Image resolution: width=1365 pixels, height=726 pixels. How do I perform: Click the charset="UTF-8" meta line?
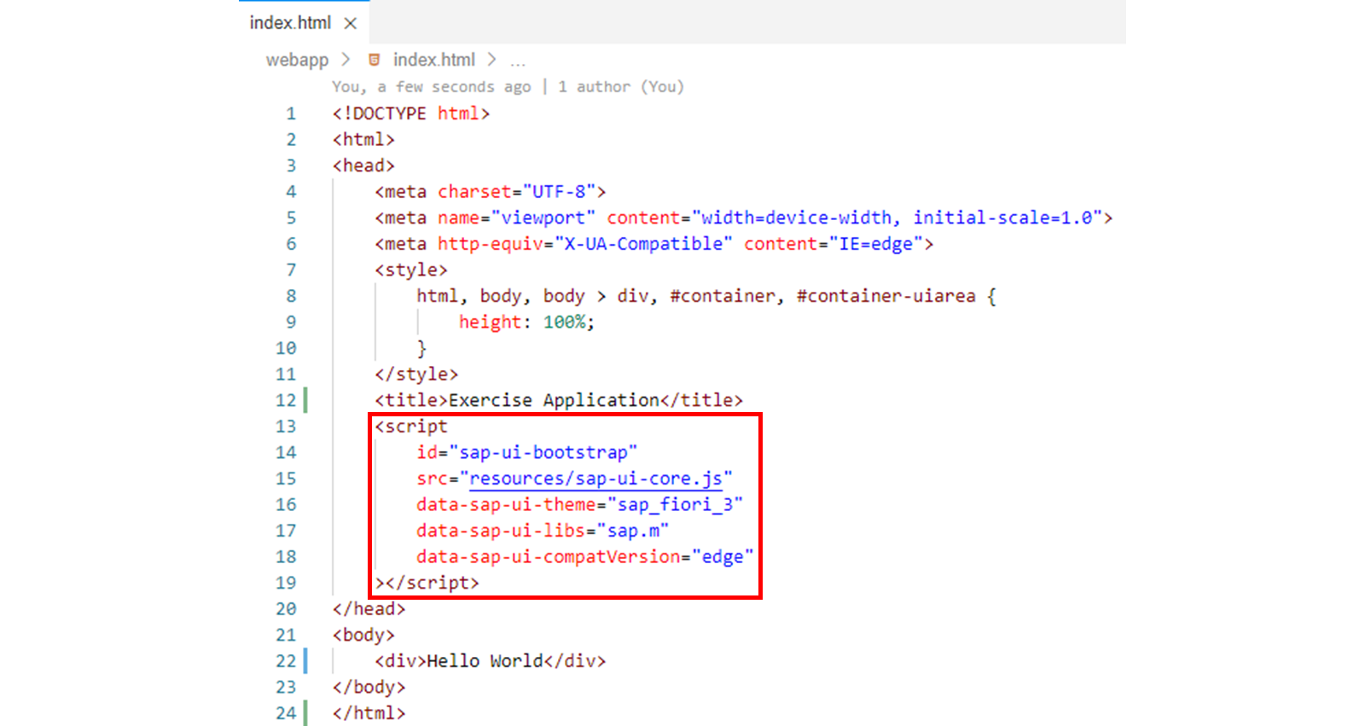(490, 192)
